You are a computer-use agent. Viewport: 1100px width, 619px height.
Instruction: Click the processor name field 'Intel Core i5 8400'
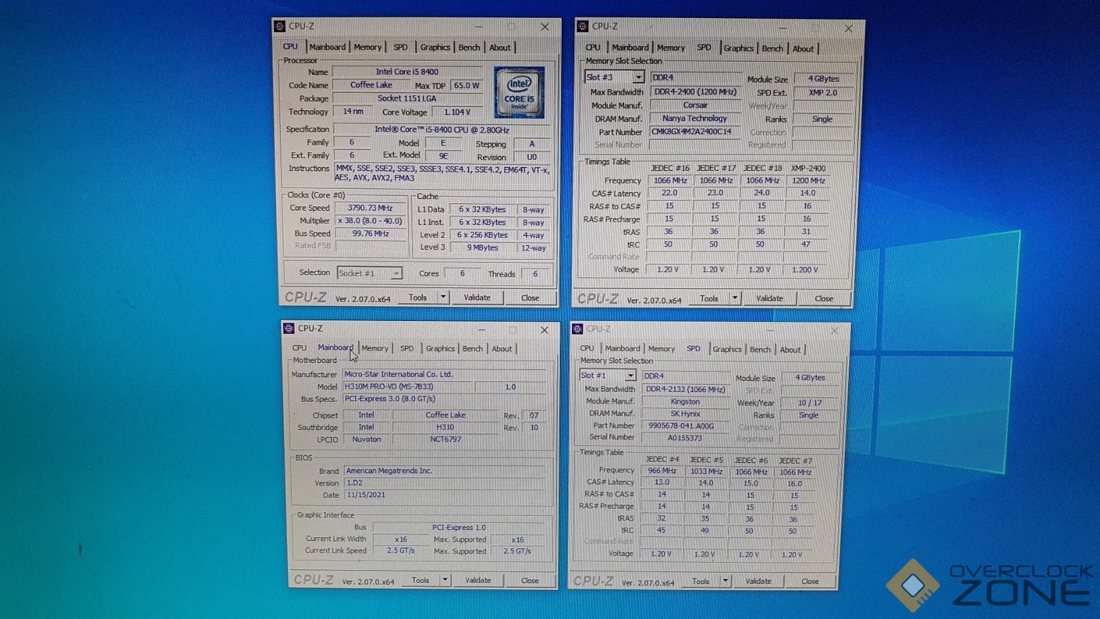click(408, 72)
